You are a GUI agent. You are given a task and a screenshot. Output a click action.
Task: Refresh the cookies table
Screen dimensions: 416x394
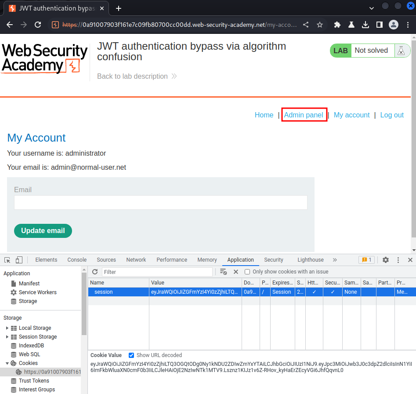point(95,272)
